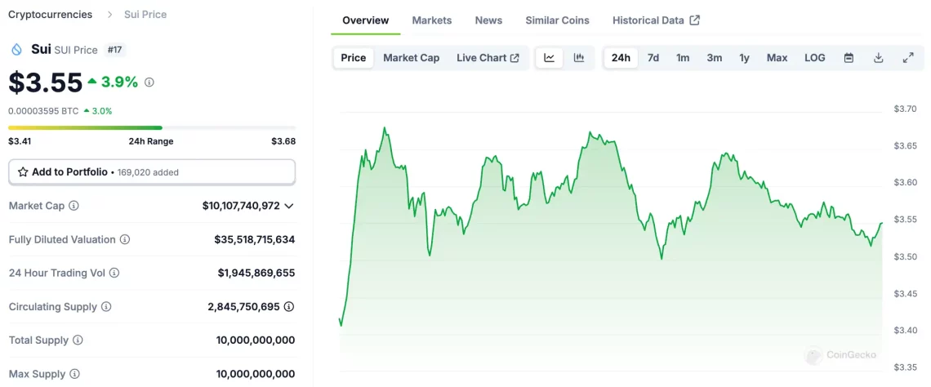The image size is (931, 387).
Task: Click the Sui Price breadcrumb
Action: point(145,14)
